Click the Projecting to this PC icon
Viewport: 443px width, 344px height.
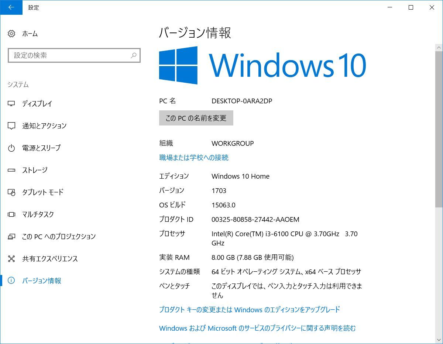pyautogui.click(x=11, y=237)
